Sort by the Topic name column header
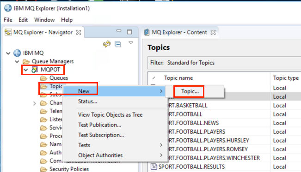301x172 pixels. tap(178, 78)
